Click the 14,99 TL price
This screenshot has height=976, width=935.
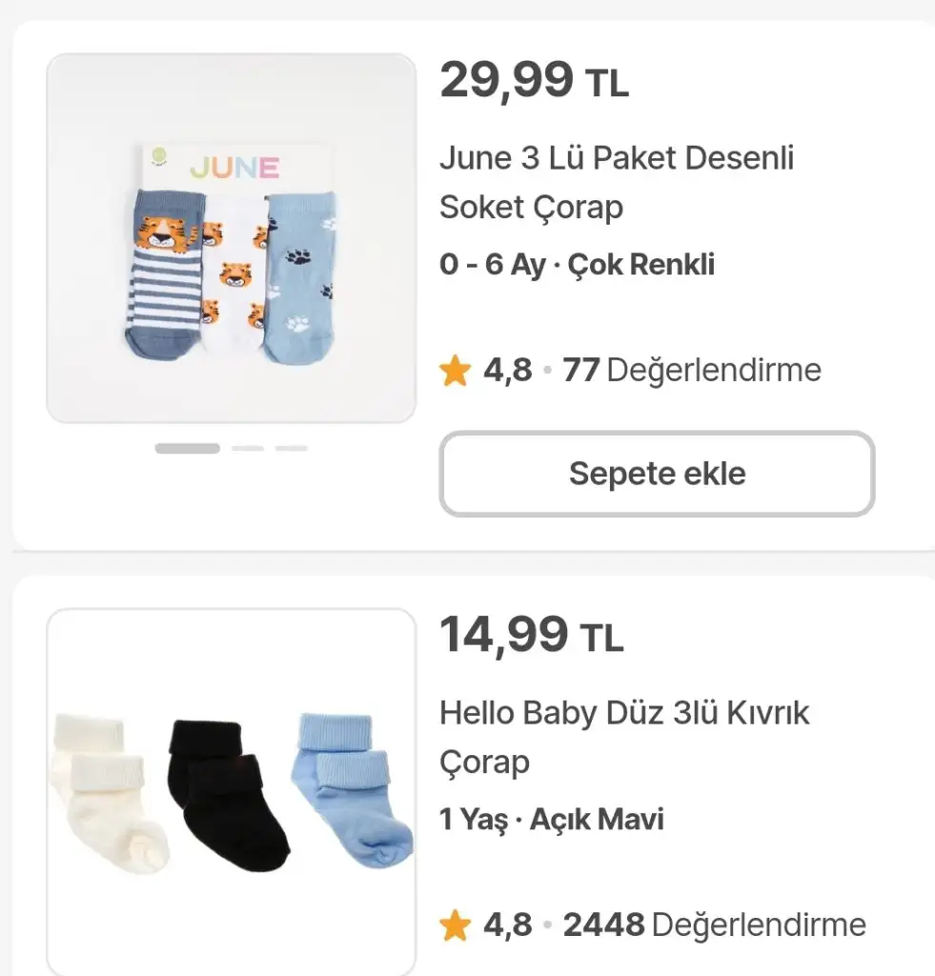tap(532, 635)
